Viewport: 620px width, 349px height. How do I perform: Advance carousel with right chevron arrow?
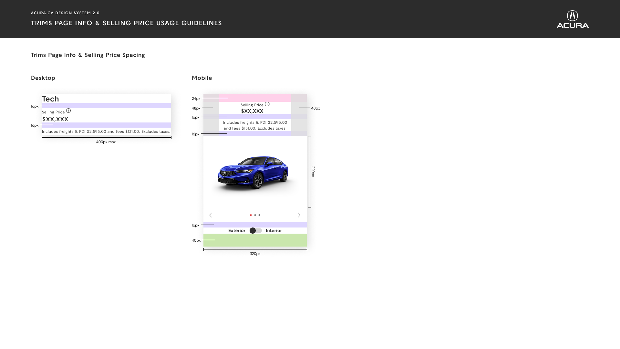coord(299,215)
